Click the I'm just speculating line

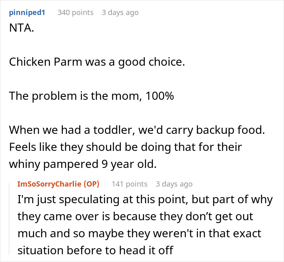(145, 200)
